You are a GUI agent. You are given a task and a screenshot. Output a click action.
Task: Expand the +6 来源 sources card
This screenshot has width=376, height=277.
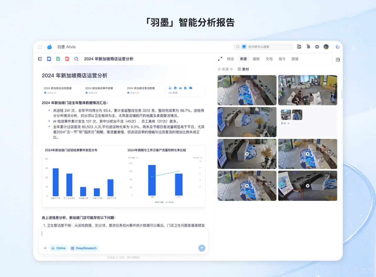point(185,90)
